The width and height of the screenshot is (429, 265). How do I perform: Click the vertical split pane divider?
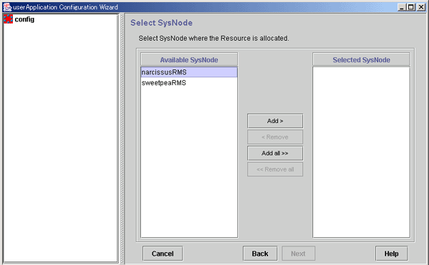pos(122,139)
